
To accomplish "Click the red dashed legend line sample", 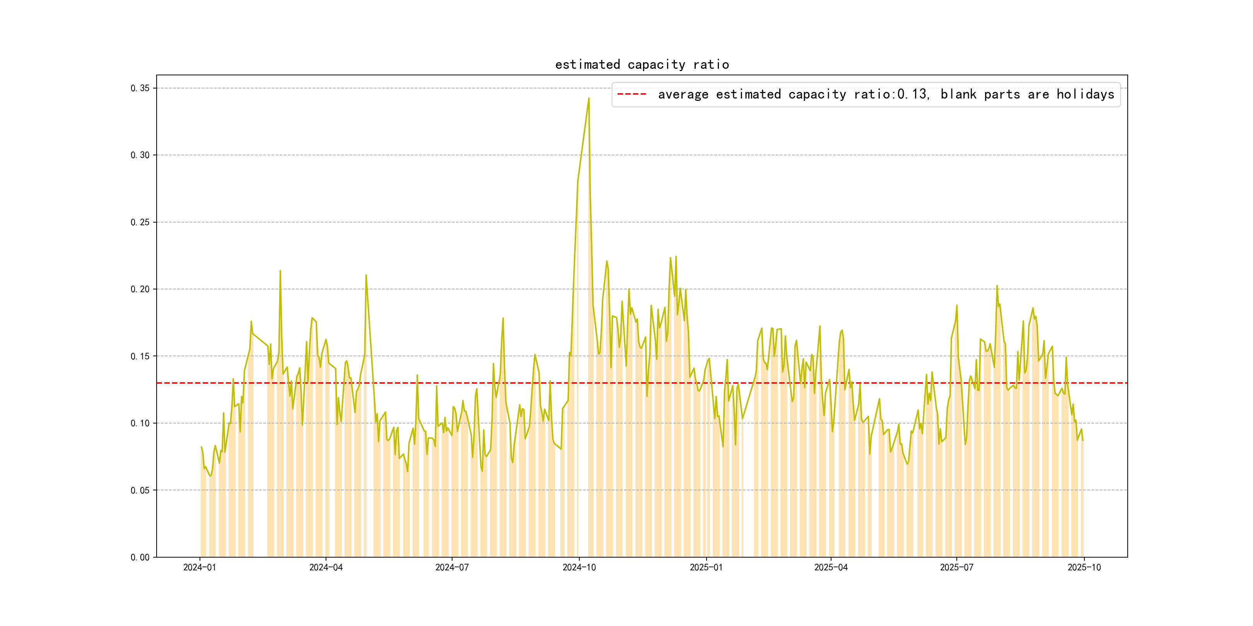I will 632,94.
